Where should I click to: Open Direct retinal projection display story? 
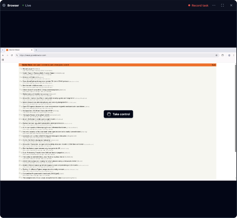(50, 161)
